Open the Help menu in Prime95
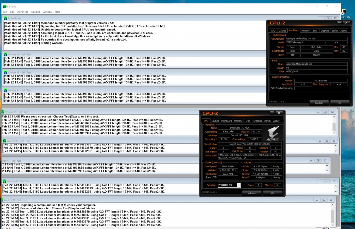This screenshot has width=355, height=229. (57, 12)
